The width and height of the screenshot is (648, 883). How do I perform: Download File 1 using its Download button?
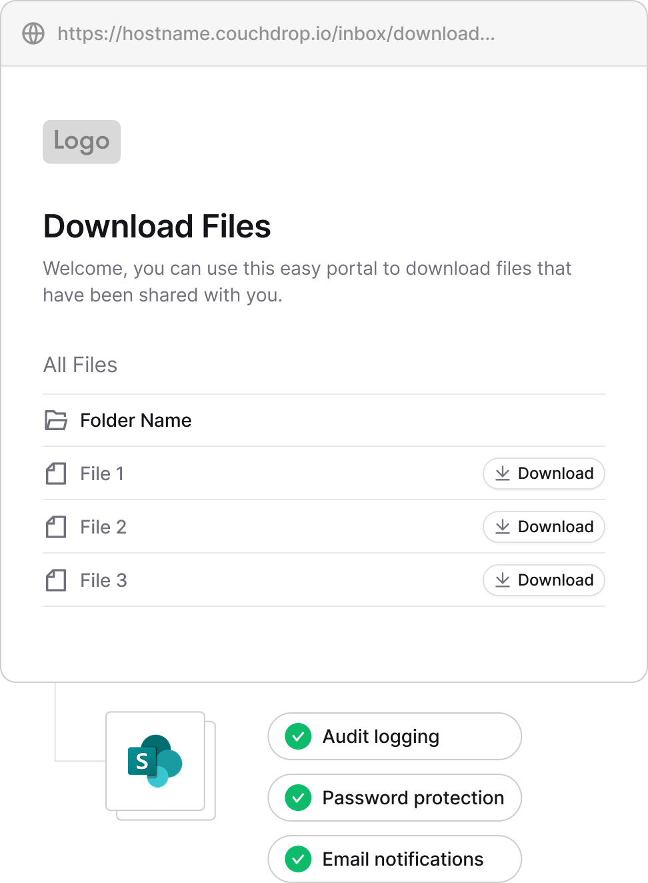pos(543,474)
